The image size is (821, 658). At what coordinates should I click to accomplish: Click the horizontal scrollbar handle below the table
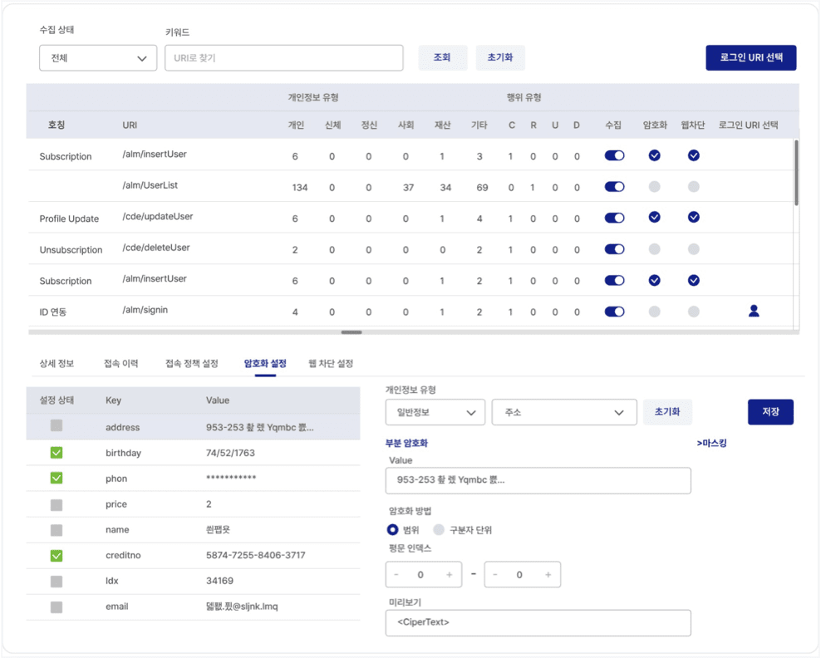coord(352,332)
